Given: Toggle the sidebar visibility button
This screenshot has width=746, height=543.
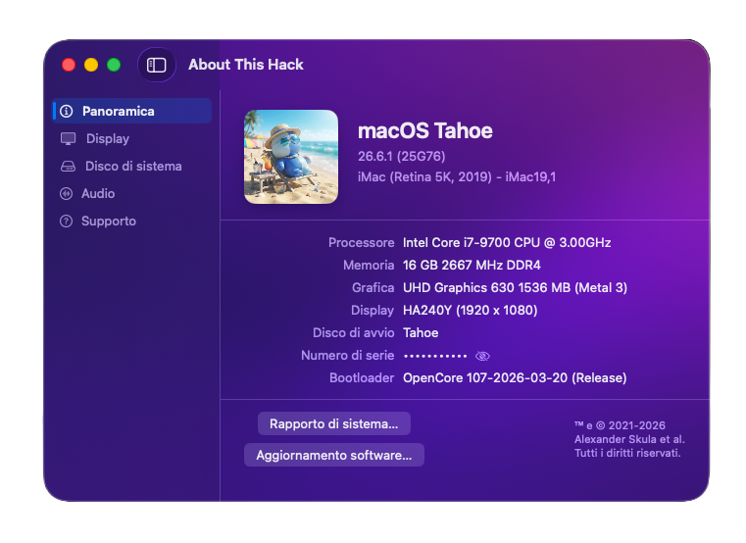Looking at the screenshot, I should coord(157,65).
